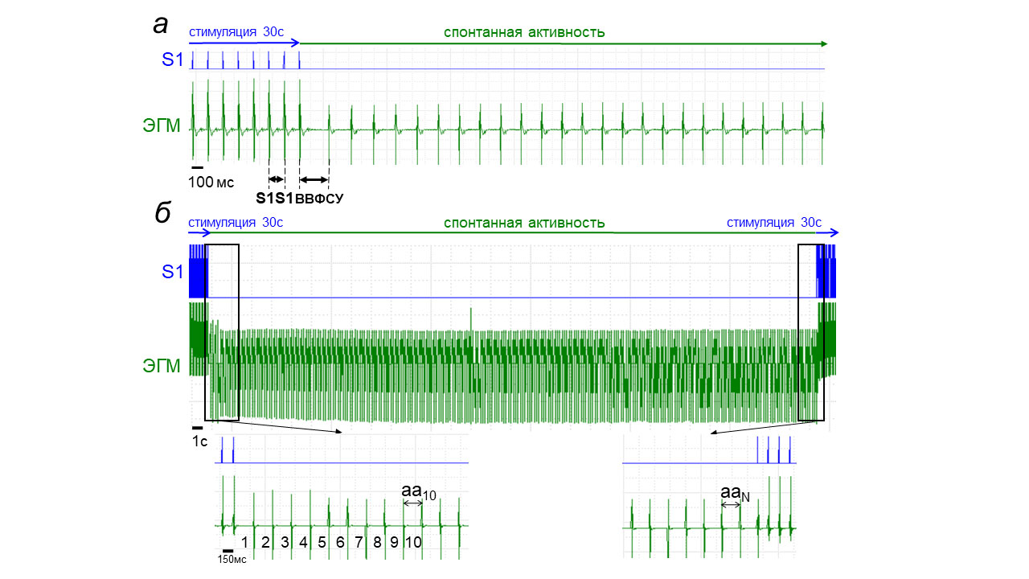Viewport: 1029px width, 579px height.
Task: Select the S1S1 interval label
Action: pos(275,199)
